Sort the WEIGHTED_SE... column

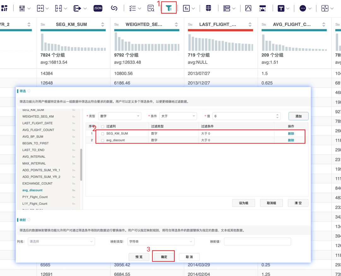tap(176, 24)
